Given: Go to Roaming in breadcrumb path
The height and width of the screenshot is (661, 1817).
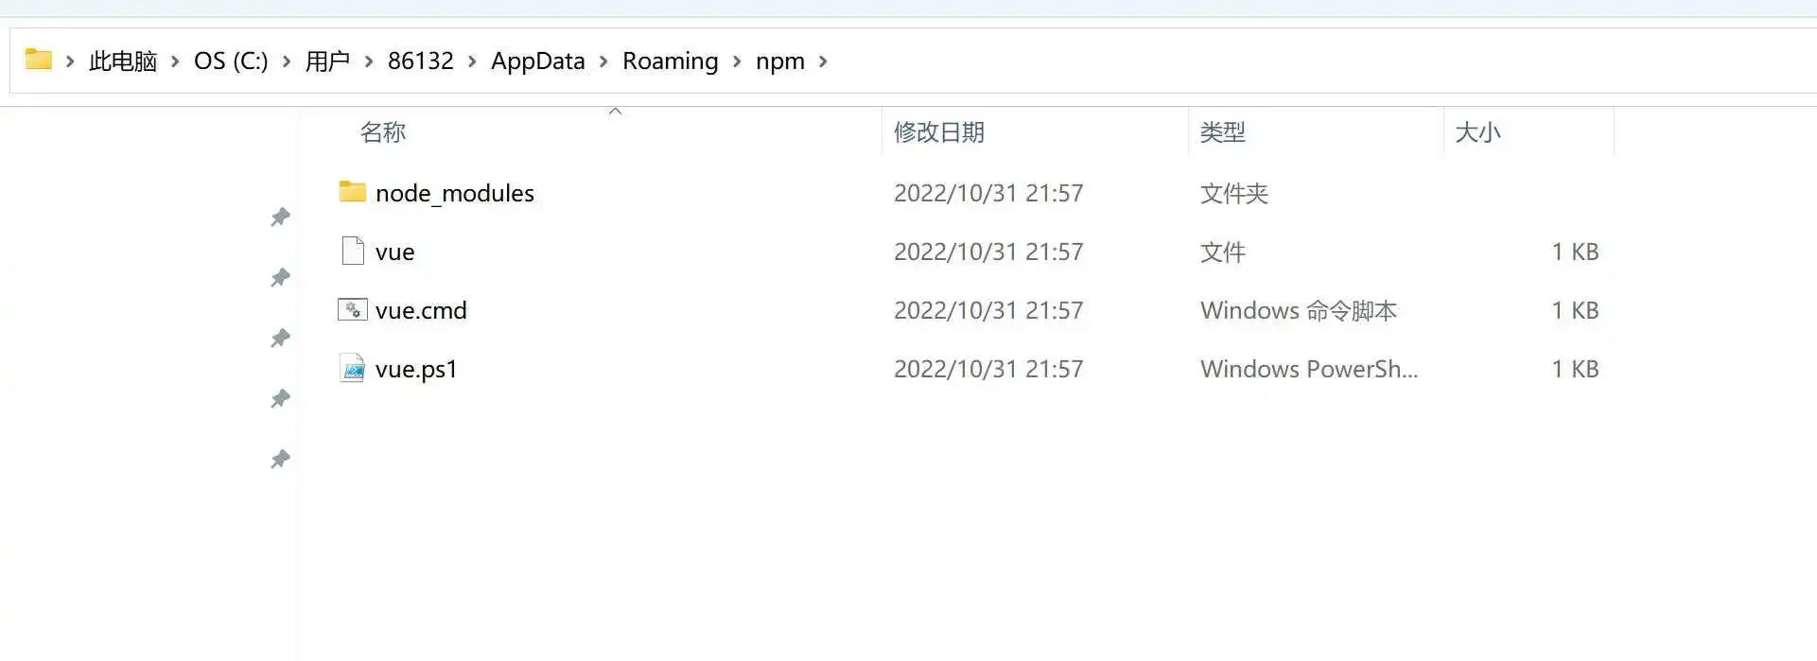Looking at the screenshot, I should pyautogui.click(x=671, y=61).
